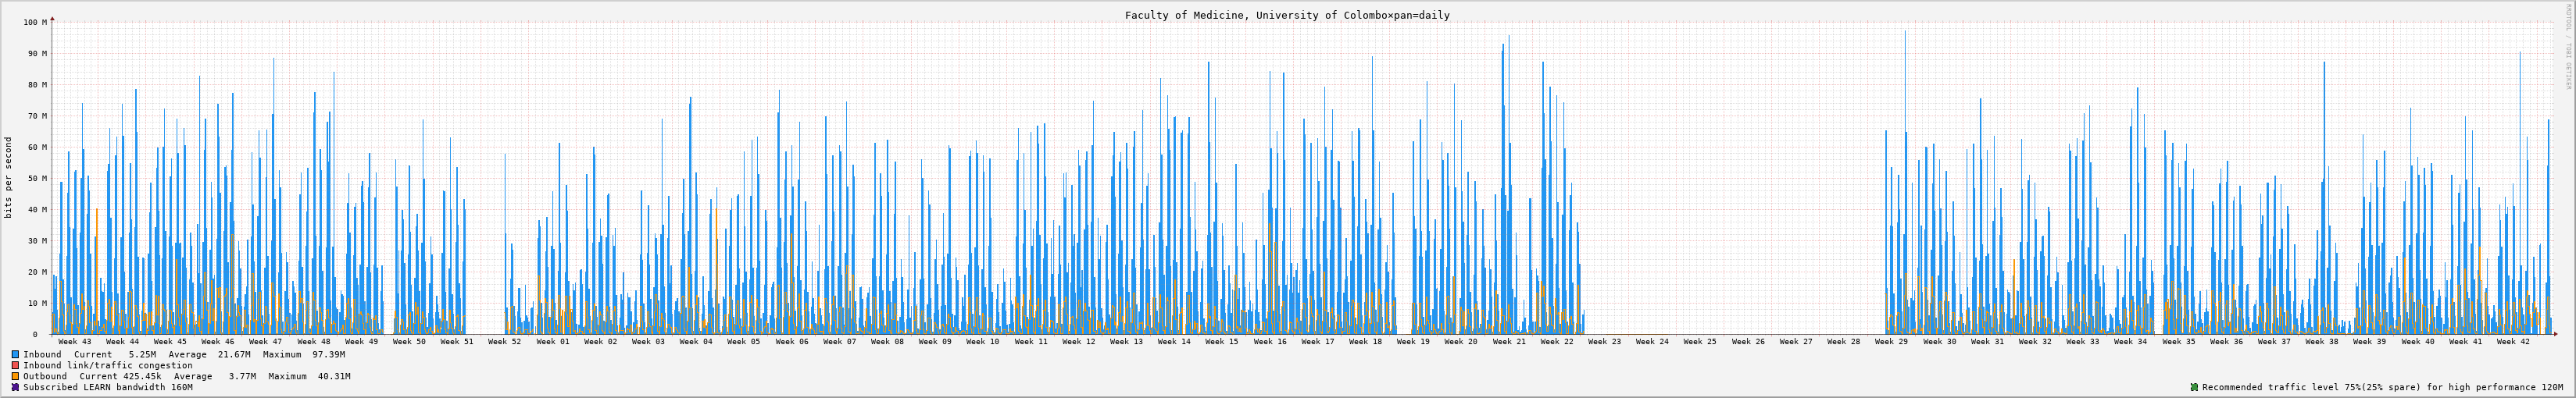This screenshot has width=2576, height=398.
Task: Select Week 21 on the time axis
Action: tap(1509, 342)
